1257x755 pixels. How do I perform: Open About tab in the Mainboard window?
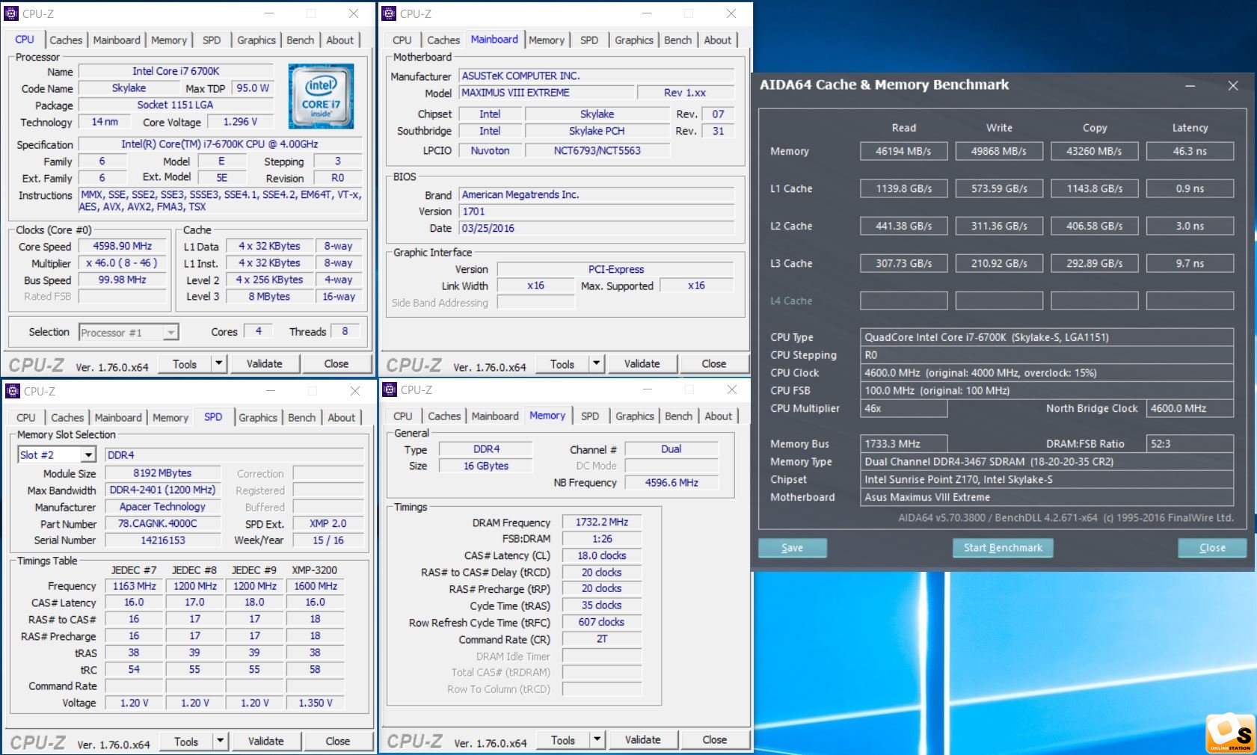[x=718, y=40]
